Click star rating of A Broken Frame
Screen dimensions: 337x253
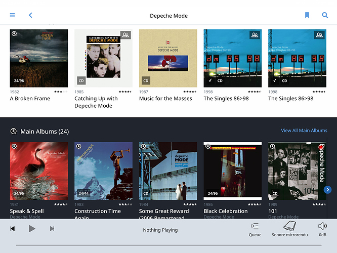click(x=61, y=92)
